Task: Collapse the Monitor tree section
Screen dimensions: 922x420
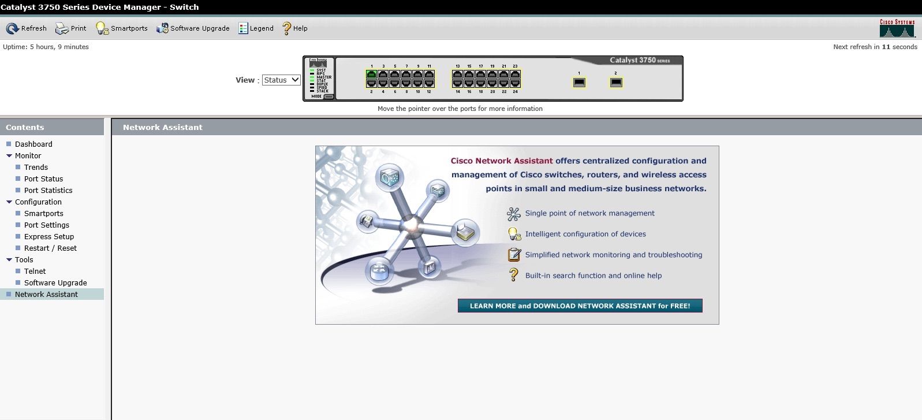Action: [9, 156]
